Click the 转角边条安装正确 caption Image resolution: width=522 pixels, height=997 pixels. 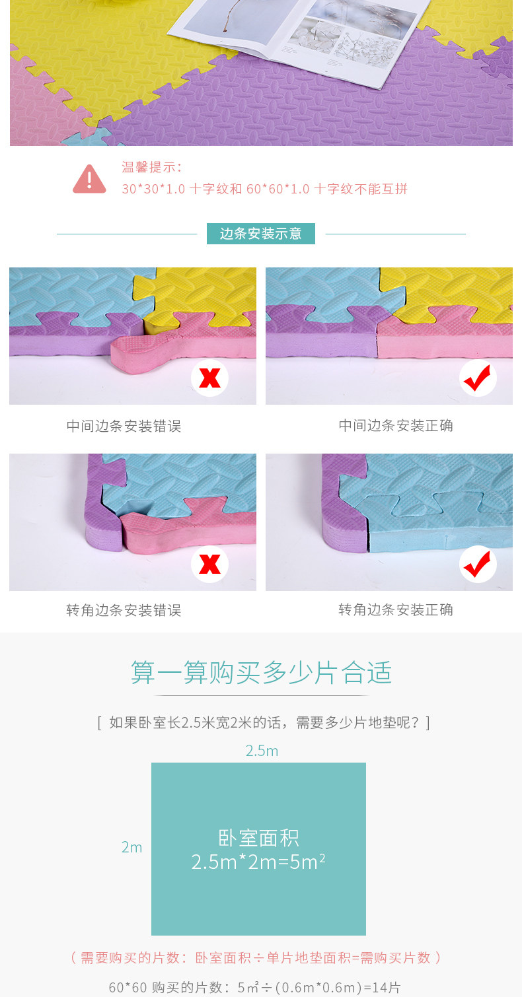click(x=396, y=609)
